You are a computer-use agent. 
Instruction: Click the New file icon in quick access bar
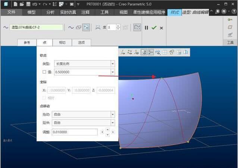(x=15, y=4)
